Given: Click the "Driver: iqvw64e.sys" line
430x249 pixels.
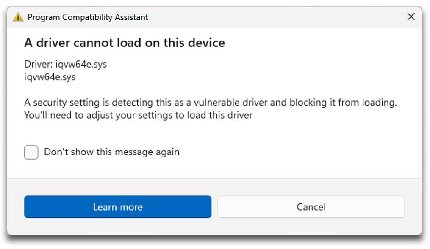Looking at the screenshot, I should [65, 65].
